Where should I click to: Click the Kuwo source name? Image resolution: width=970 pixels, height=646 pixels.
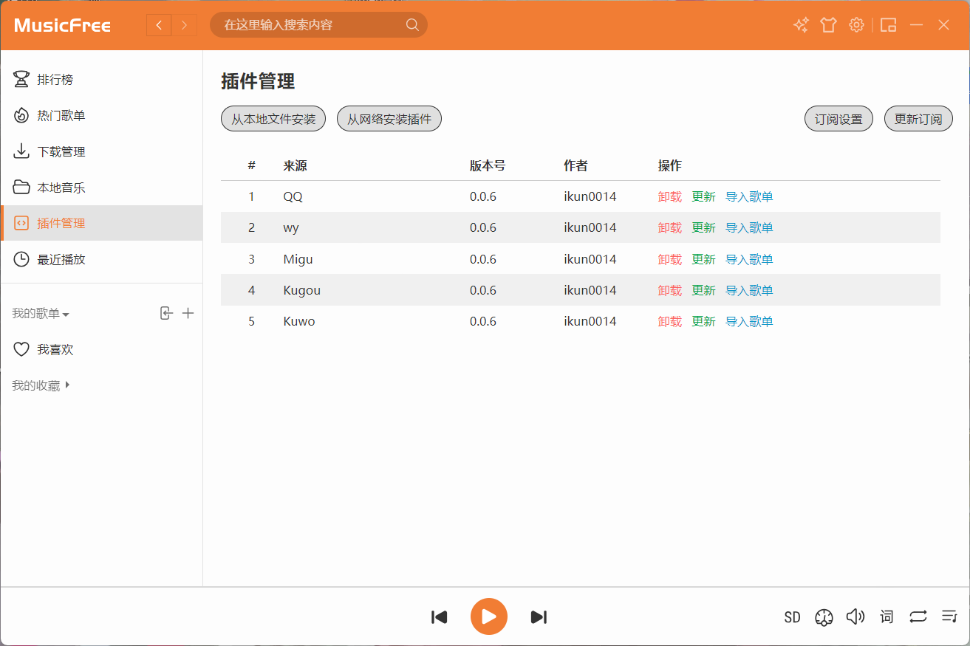pyautogui.click(x=299, y=321)
